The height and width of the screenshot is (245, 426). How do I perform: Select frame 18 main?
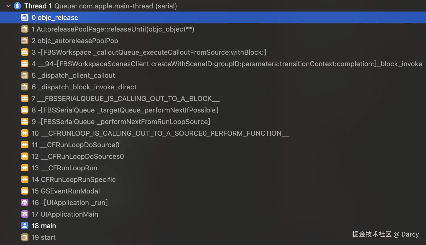point(44,226)
